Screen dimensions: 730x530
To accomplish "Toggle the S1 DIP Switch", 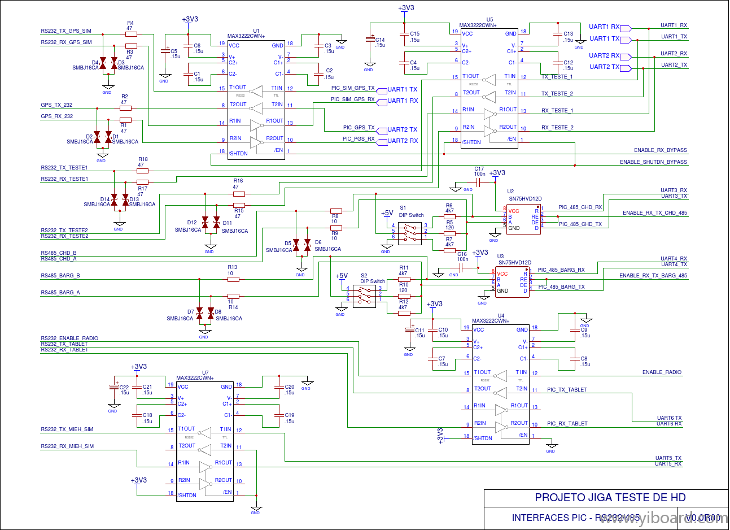I will pos(410,232).
